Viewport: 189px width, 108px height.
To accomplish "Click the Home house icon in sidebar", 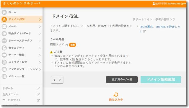I will click(4, 12).
